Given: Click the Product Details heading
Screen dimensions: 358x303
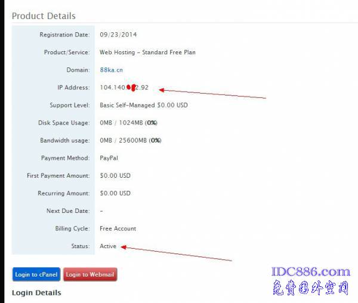Looking at the screenshot, I should pyautogui.click(x=44, y=16).
